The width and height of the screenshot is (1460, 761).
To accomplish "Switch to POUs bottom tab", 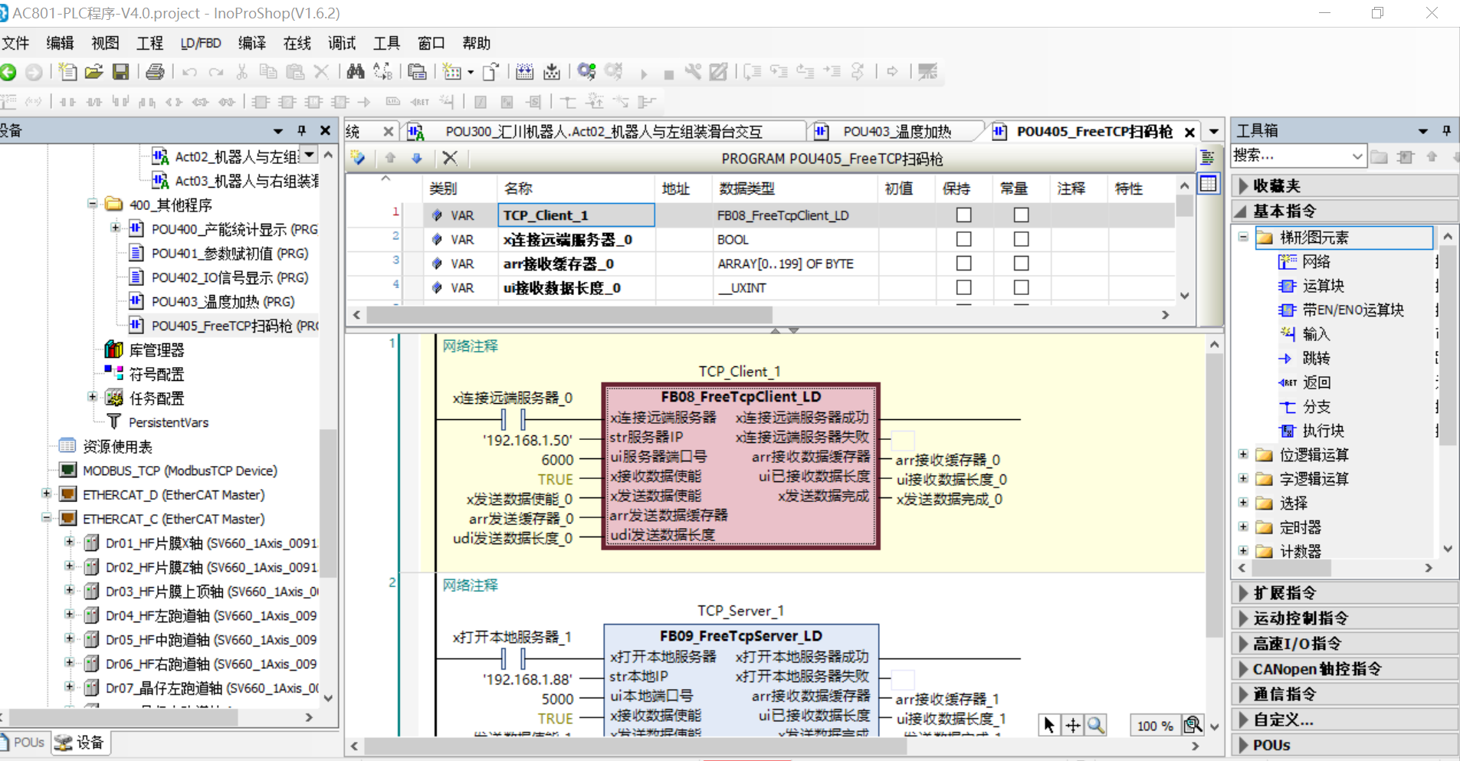I will [x=23, y=742].
